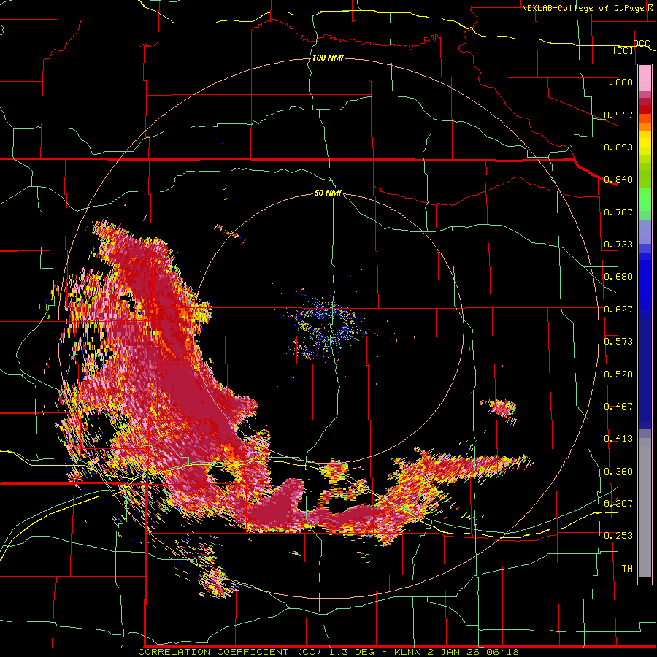
Task: Click the Correlation Coefficient caption at the bottom
Action: coord(328,652)
